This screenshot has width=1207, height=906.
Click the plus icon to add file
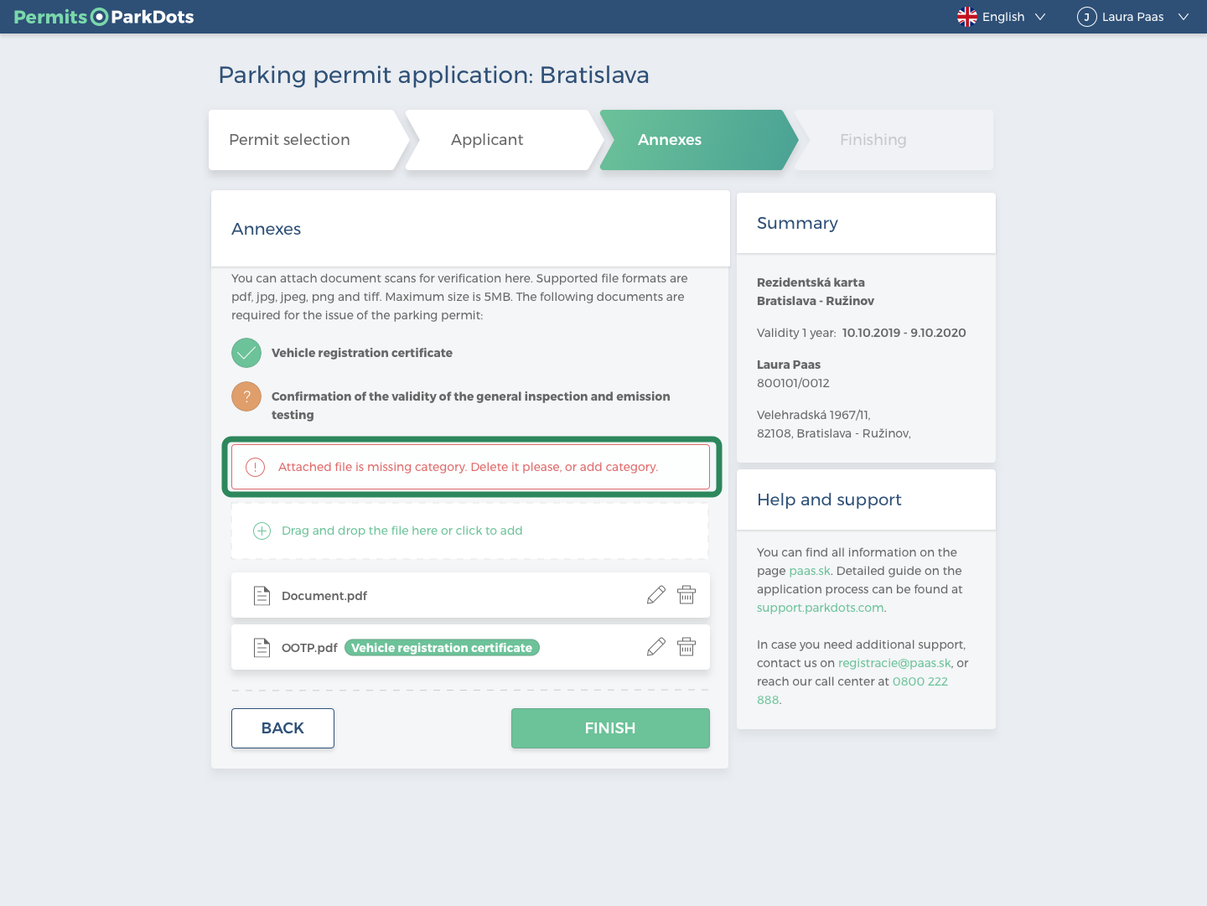[262, 531]
